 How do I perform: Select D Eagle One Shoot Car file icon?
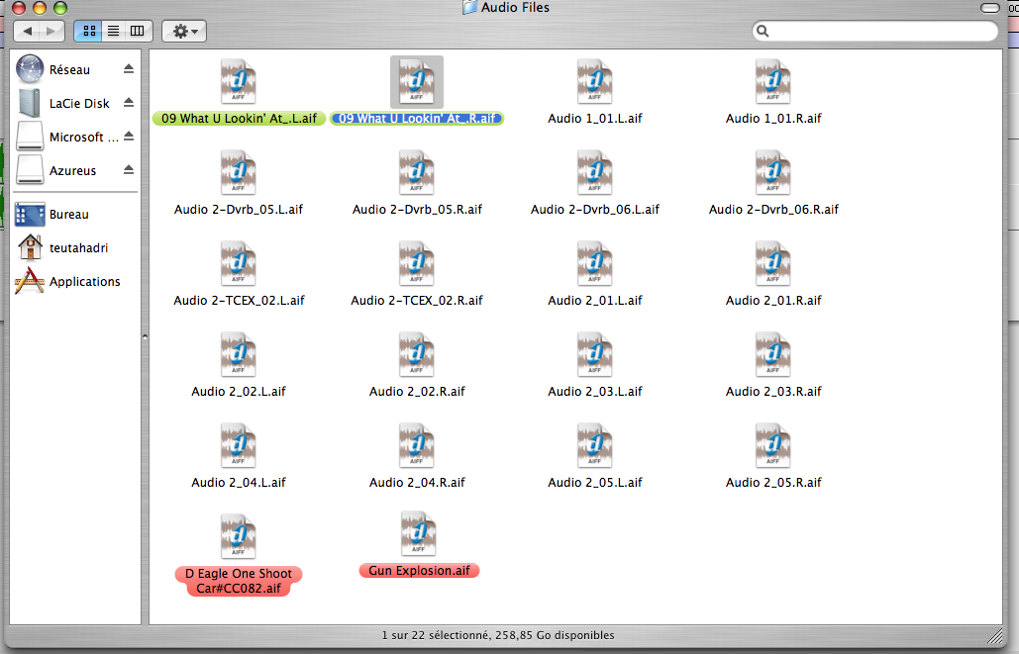[239, 536]
